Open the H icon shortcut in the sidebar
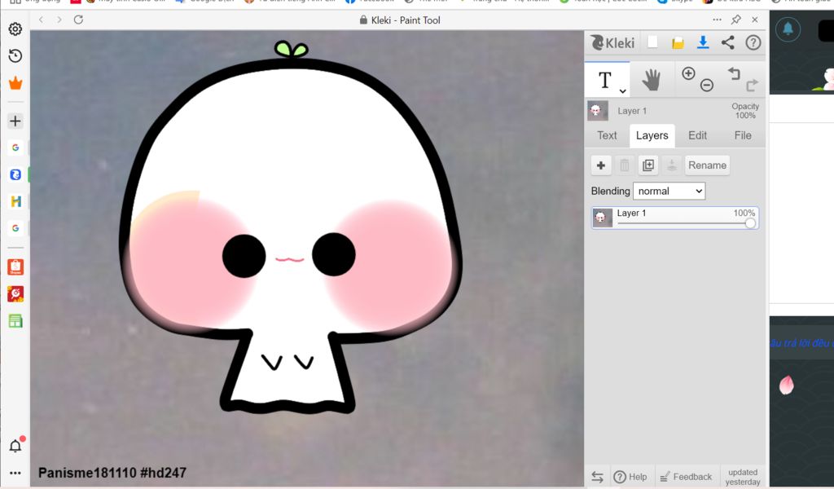 [15, 201]
